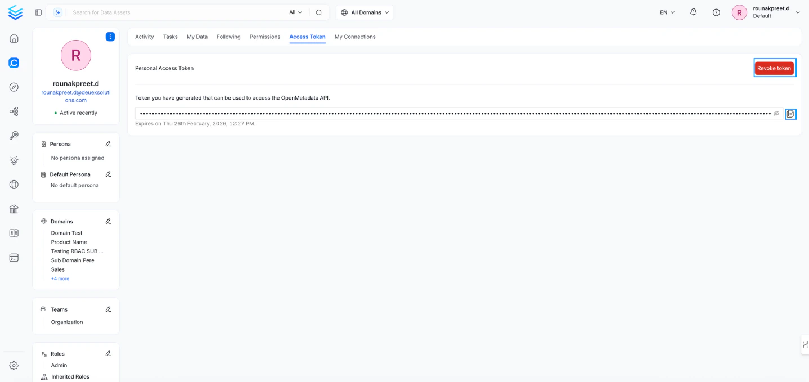Screen dimensions: 809x382
Task: Open the Govern bank building icon in sidebar
Action: tap(14, 209)
